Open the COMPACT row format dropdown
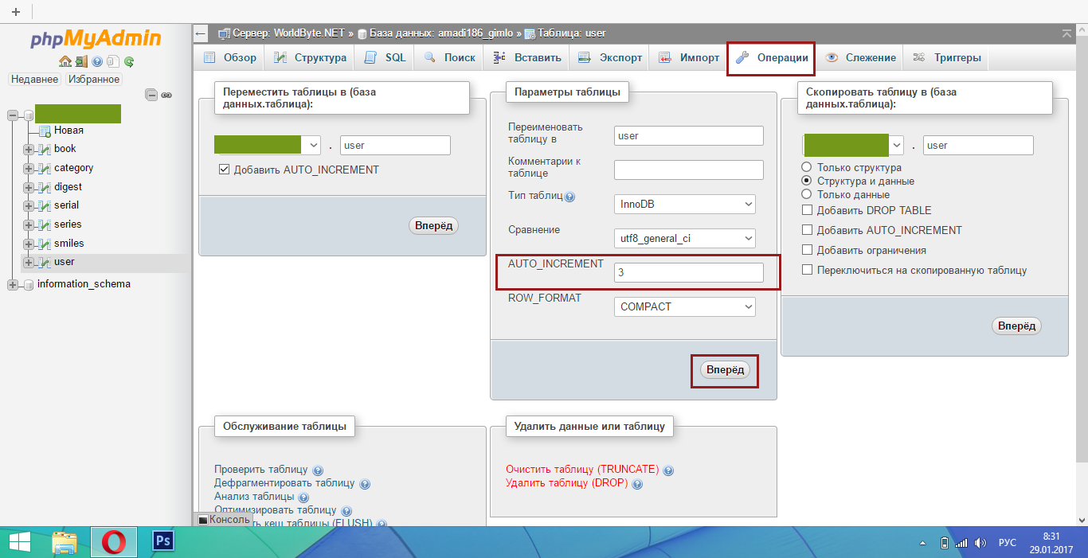 coord(685,306)
